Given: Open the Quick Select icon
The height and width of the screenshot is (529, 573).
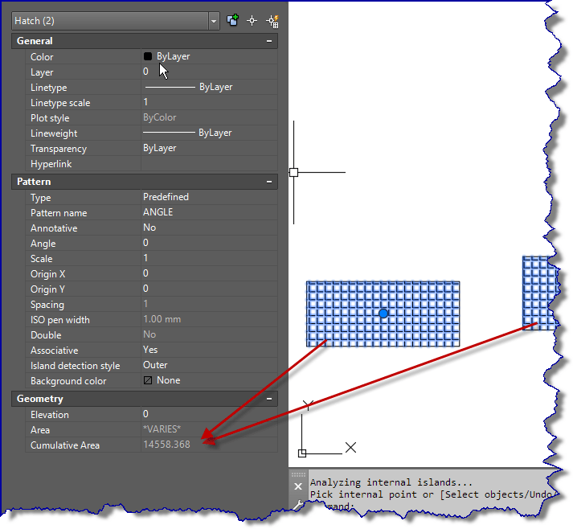Looking at the screenshot, I should click(x=272, y=21).
